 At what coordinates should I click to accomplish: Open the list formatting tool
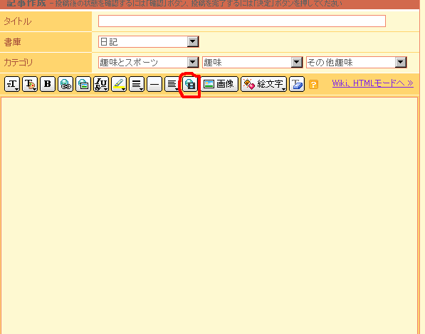point(172,84)
